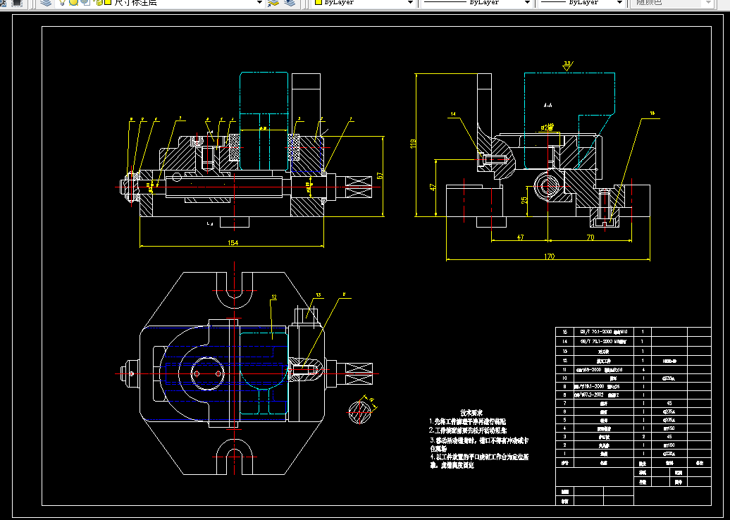Expand the 尺寸标注层 layer dropdown
The width and height of the screenshot is (730, 520).
260,2
